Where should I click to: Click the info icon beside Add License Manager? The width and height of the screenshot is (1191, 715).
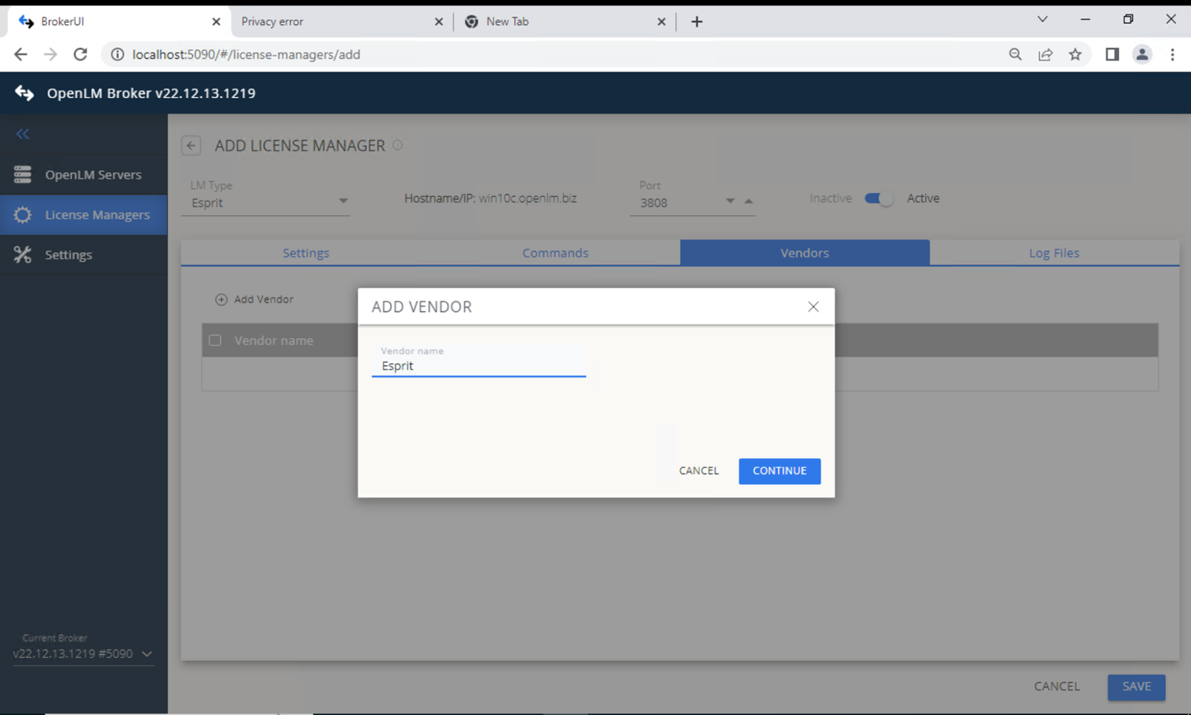coord(397,145)
